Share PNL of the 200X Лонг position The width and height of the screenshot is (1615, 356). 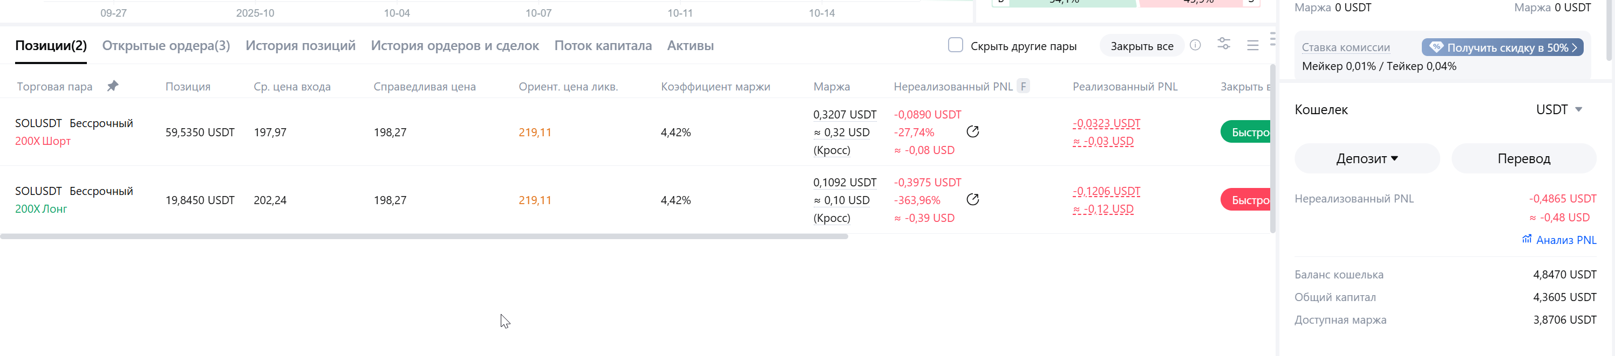973,200
